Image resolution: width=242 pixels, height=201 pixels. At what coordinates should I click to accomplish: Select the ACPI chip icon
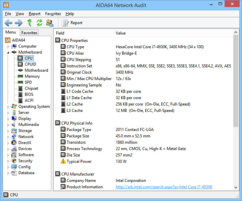(x=20, y=100)
